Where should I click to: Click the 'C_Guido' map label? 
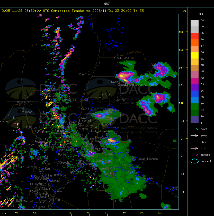[31, 127]
